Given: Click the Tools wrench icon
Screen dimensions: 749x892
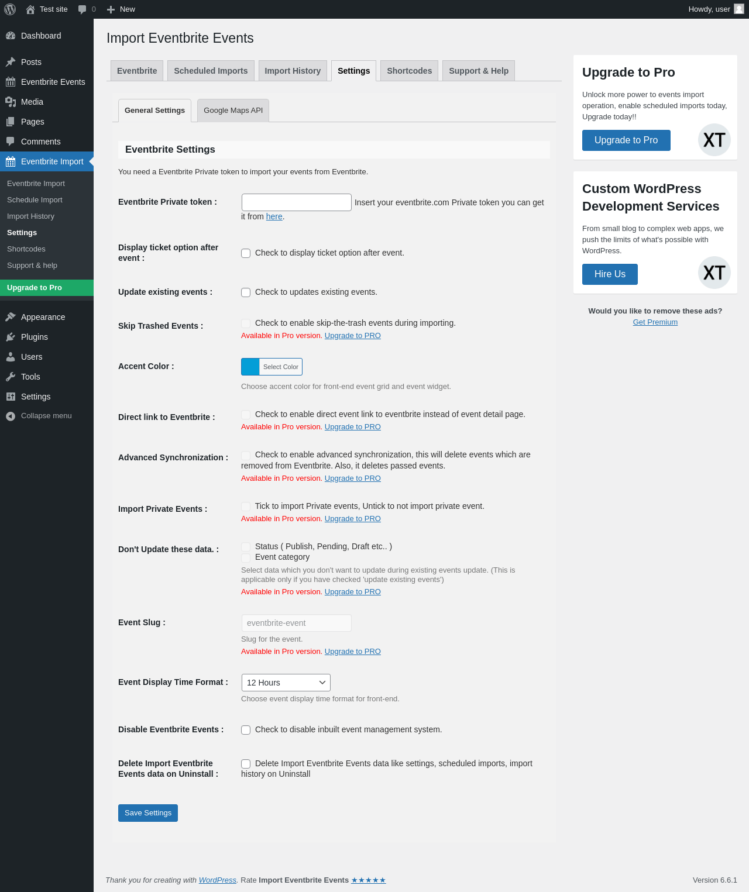Looking at the screenshot, I should click(11, 377).
